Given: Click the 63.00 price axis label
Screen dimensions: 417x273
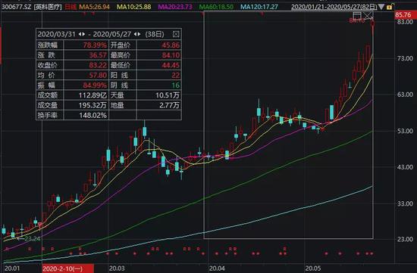Looking at the screenshot, I should 405,95.
